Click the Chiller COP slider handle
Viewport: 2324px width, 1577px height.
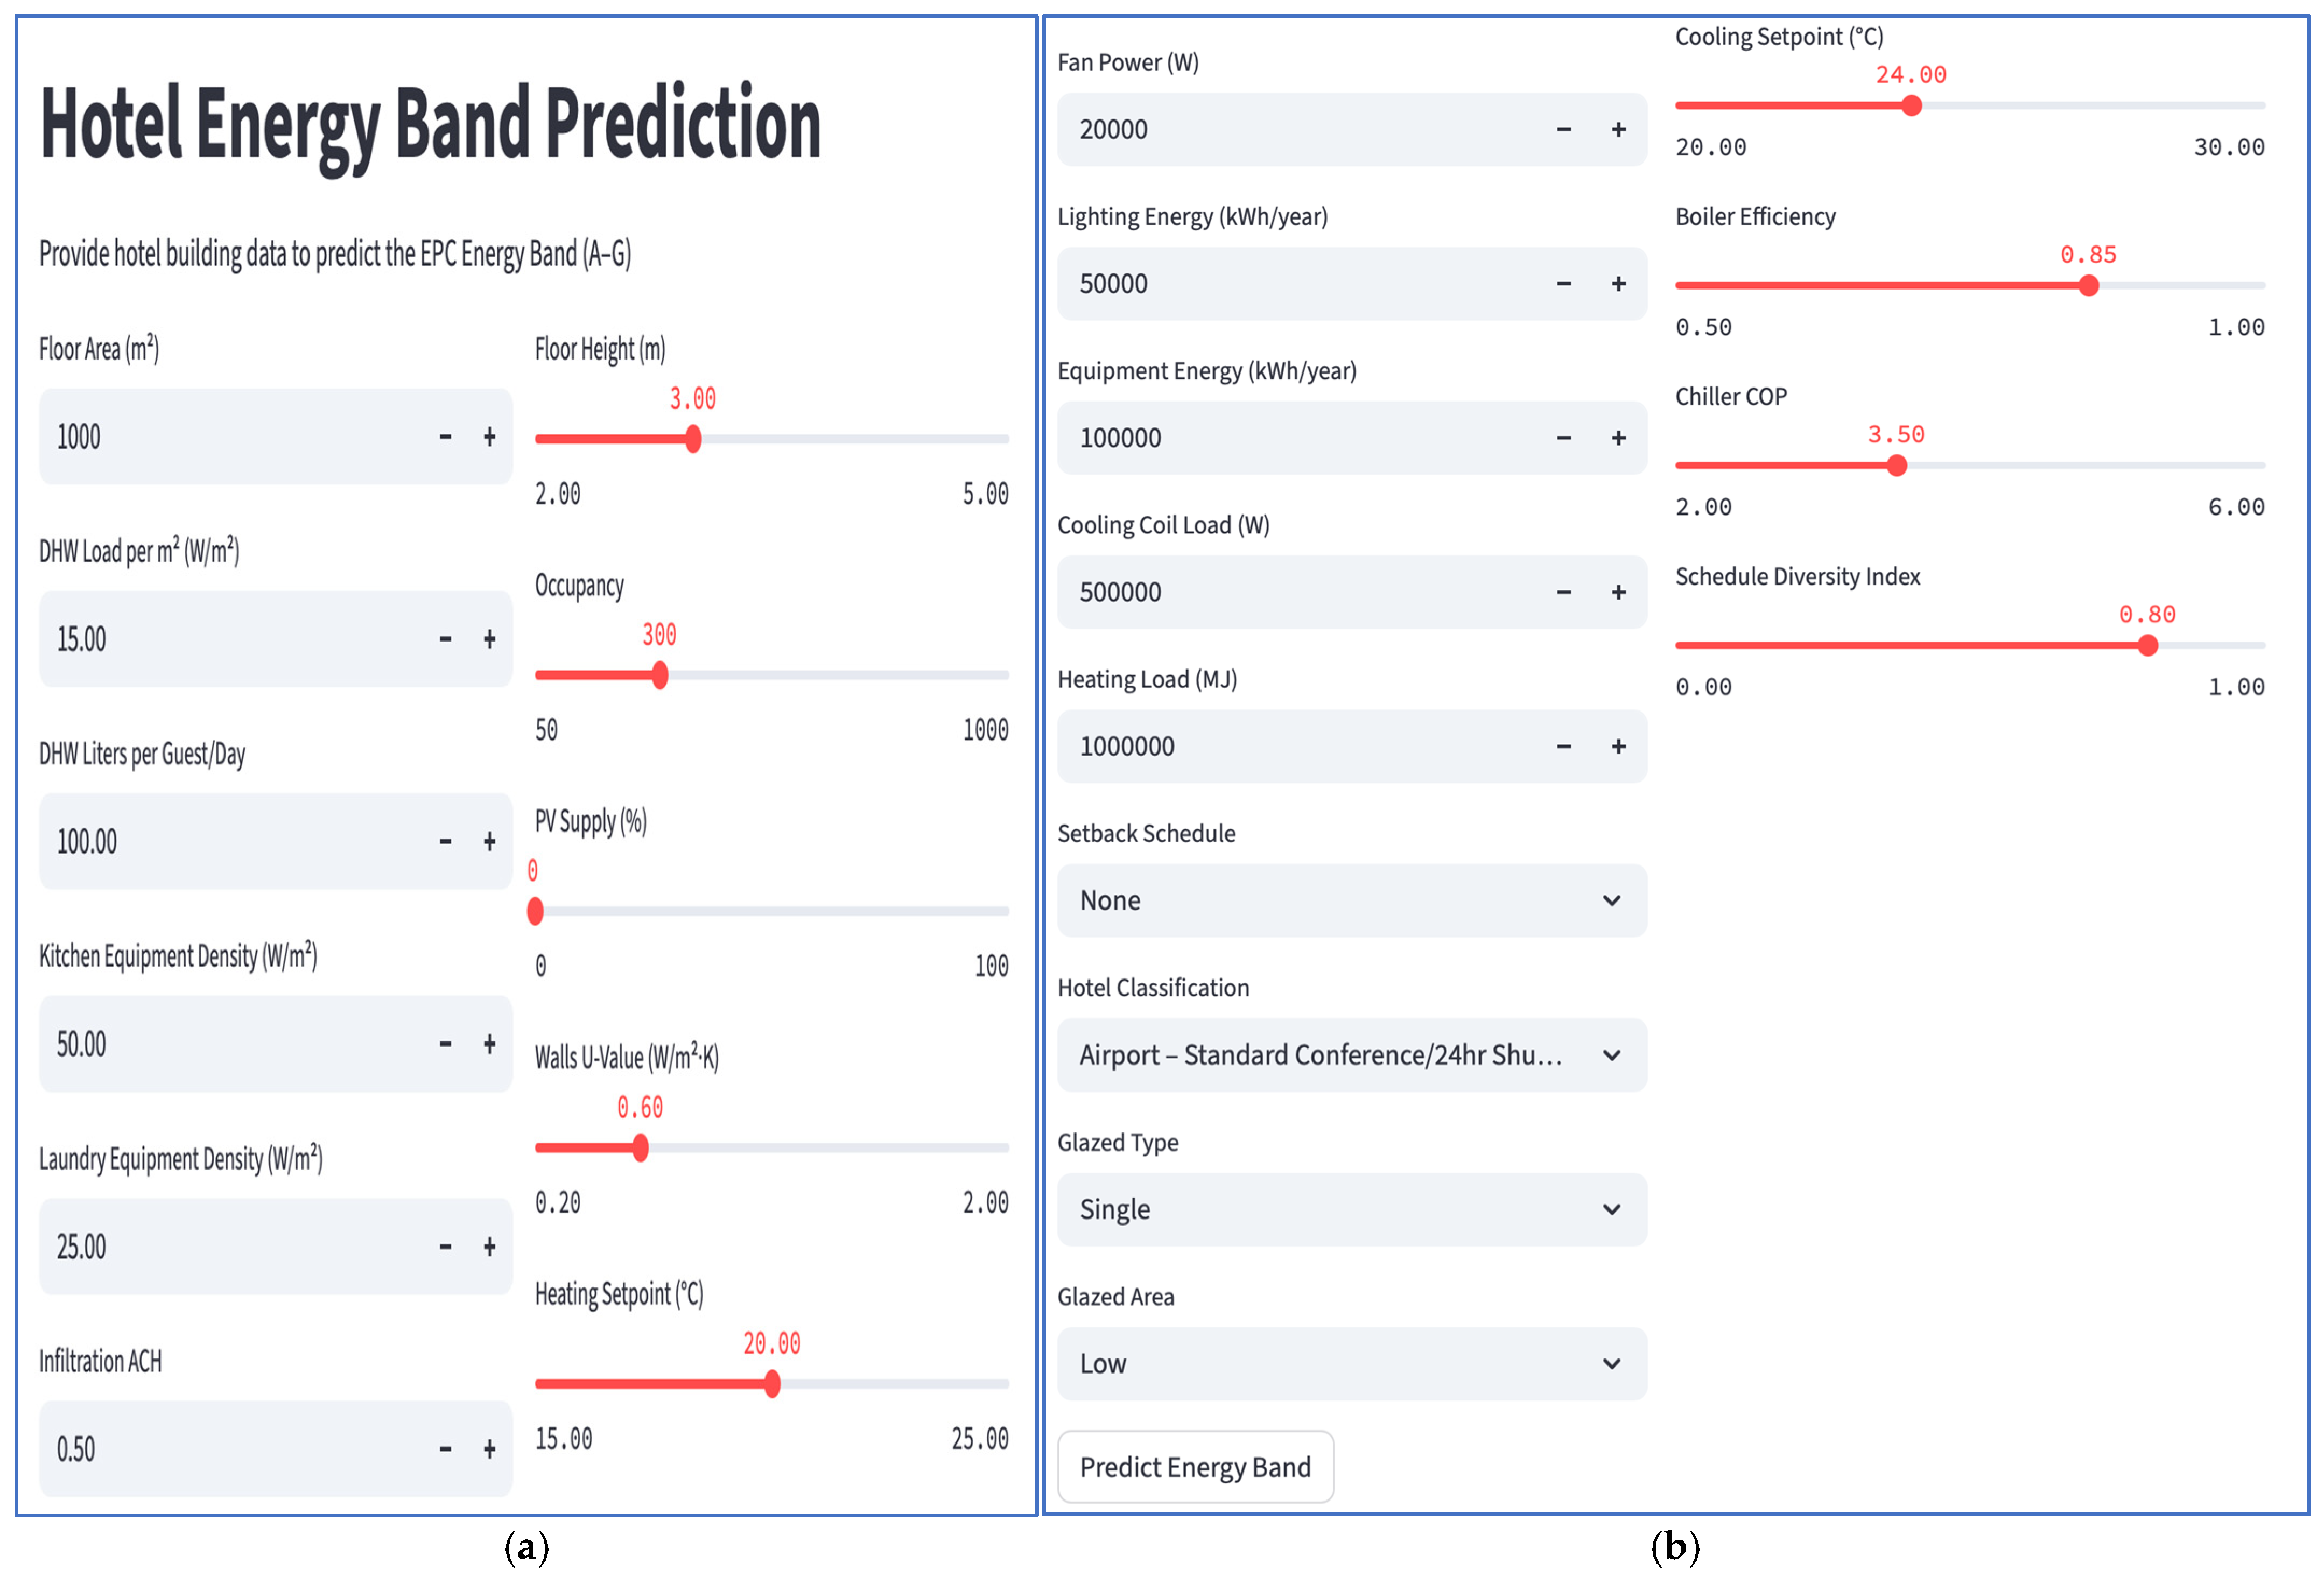point(1896,466)
